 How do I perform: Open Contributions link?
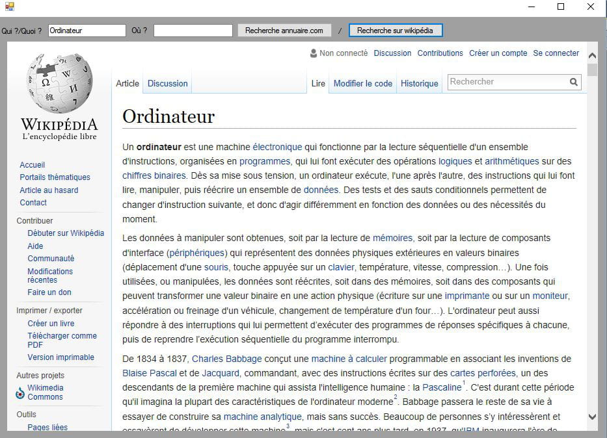click(x=440, y=53)
